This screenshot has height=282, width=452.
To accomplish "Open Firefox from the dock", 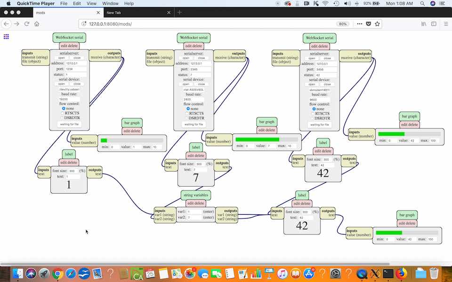I will point(401,274).
